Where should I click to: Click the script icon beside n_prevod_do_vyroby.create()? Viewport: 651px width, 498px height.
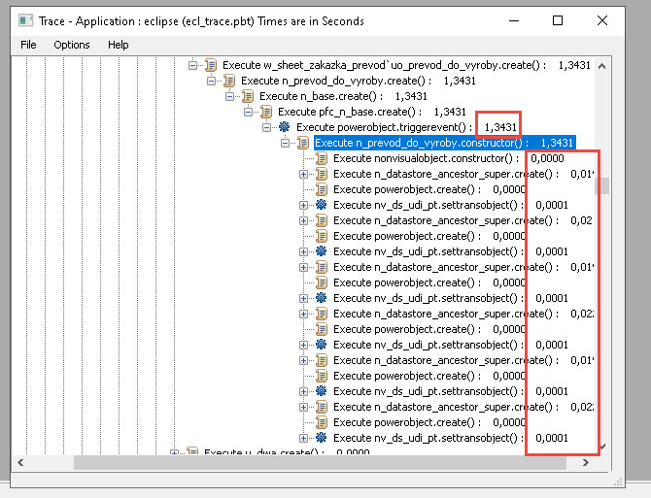click(228, 81)
